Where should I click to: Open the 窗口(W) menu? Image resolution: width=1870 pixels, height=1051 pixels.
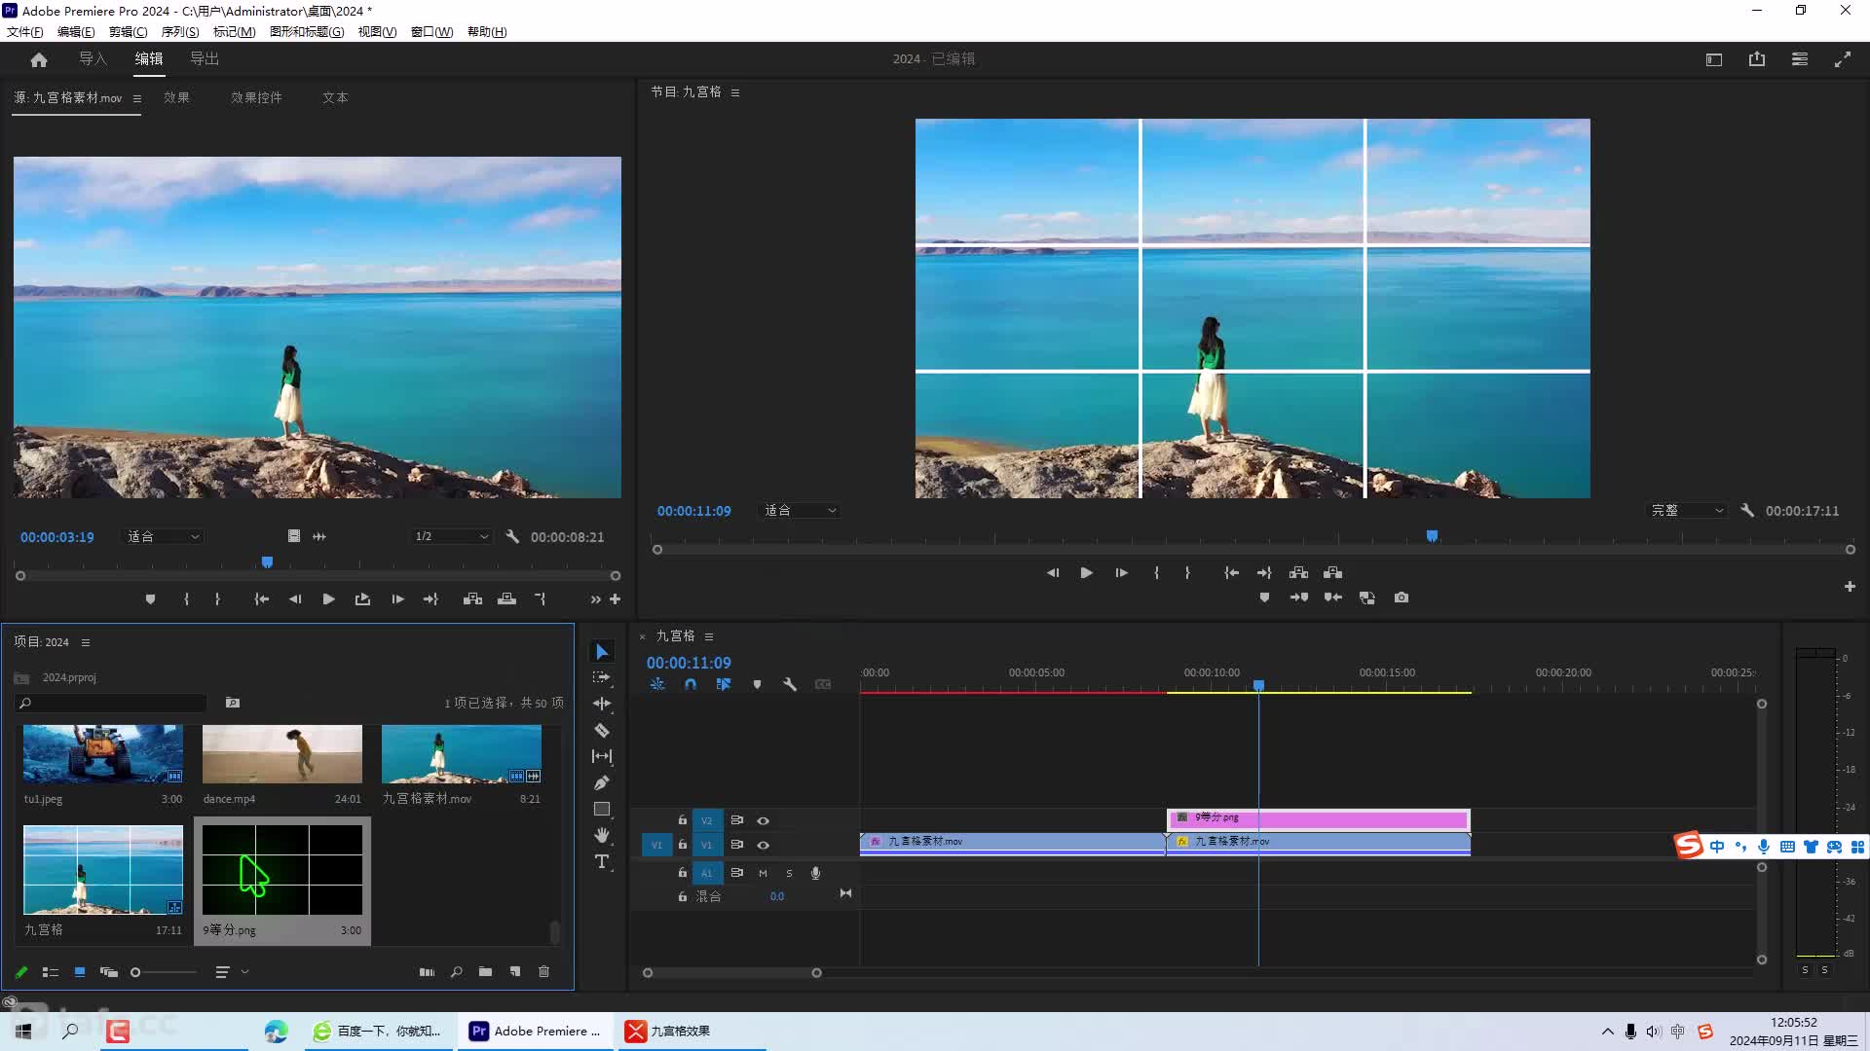431,31
